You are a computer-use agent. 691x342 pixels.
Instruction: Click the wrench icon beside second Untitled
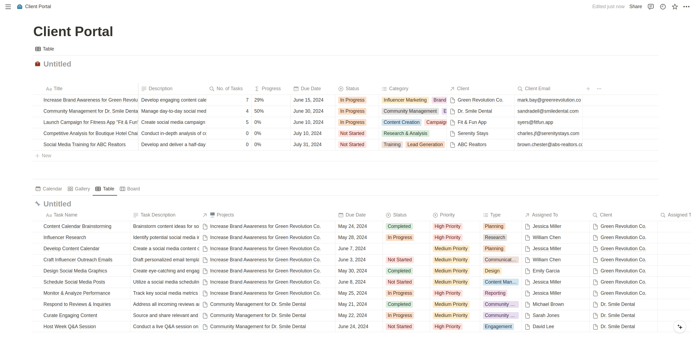point(37,203)
